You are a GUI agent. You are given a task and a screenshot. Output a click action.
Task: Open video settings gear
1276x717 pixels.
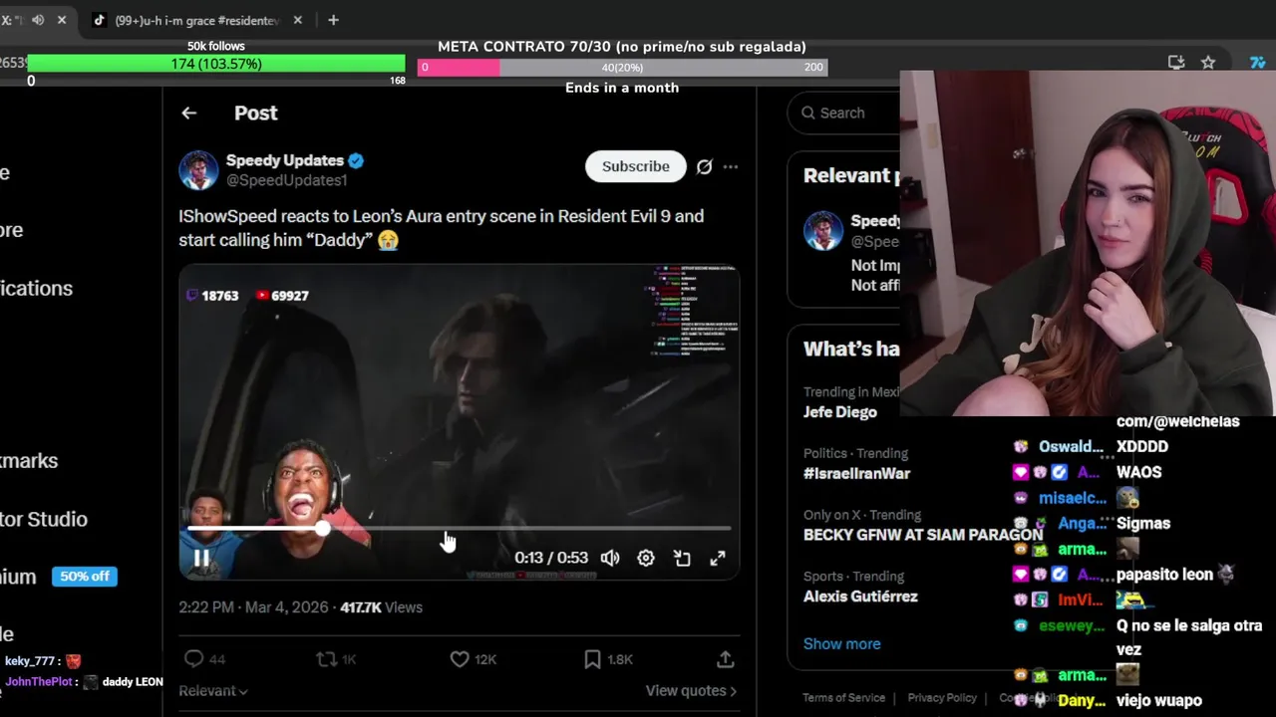pyautogui.click(x=646, y=558)
